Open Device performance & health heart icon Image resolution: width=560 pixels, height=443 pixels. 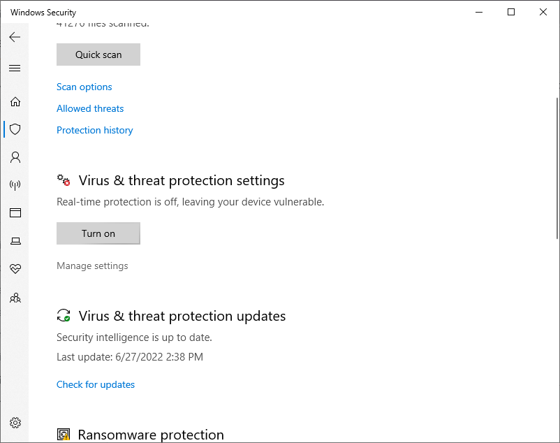[x=15, y=268]
